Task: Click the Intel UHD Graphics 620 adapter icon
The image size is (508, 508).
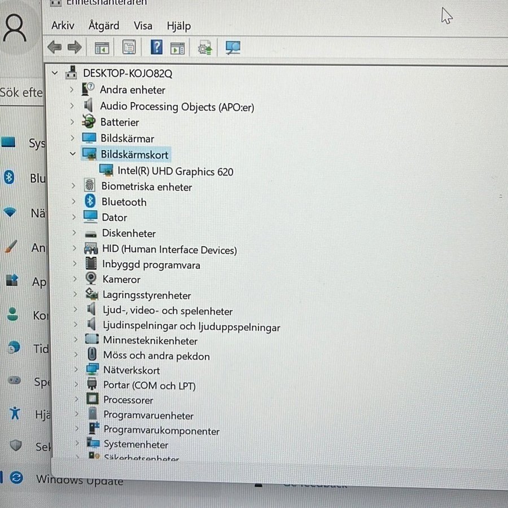Action: point(106,170)
